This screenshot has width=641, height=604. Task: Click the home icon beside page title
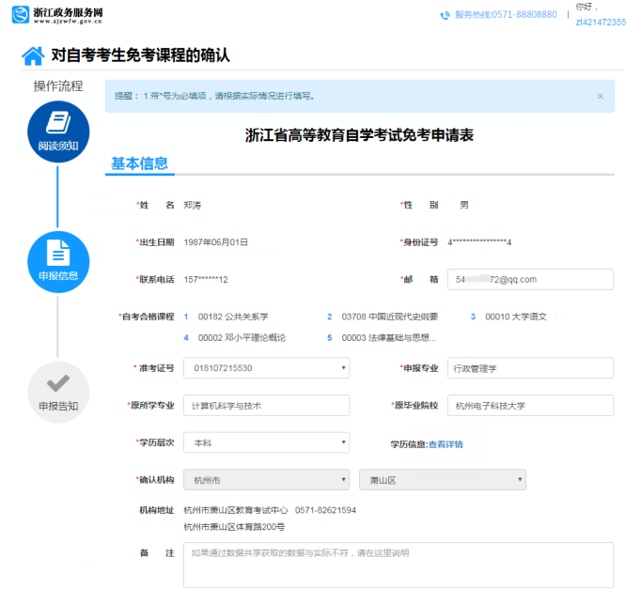(x=33, y=55)
